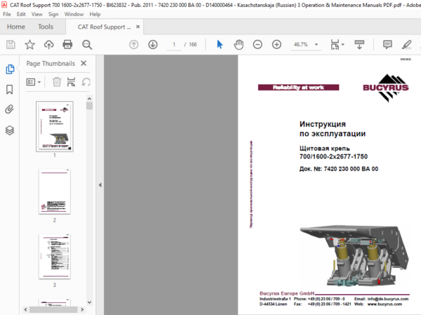
Task: Open the Page Thumbnails sidebar icon
Action: click(x=10, y=69)
